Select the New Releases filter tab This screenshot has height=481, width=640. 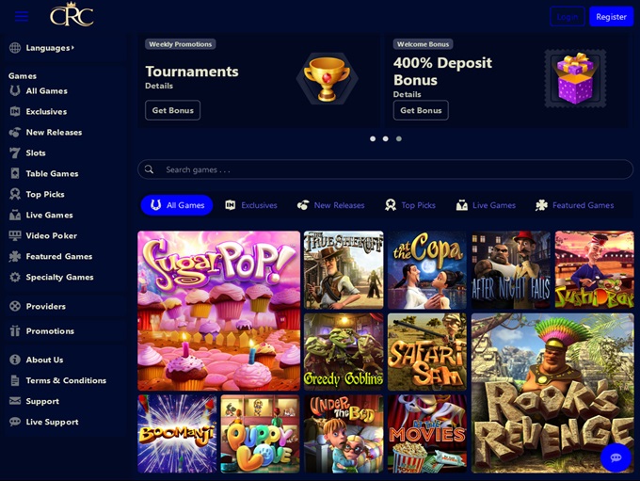(330, 205)
